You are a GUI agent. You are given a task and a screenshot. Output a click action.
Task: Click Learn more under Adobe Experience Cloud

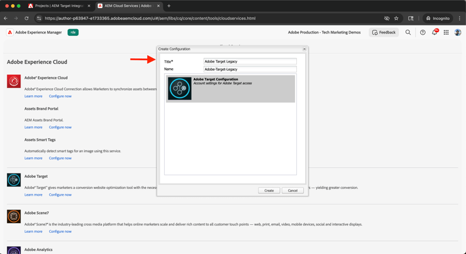coord(34,96)
